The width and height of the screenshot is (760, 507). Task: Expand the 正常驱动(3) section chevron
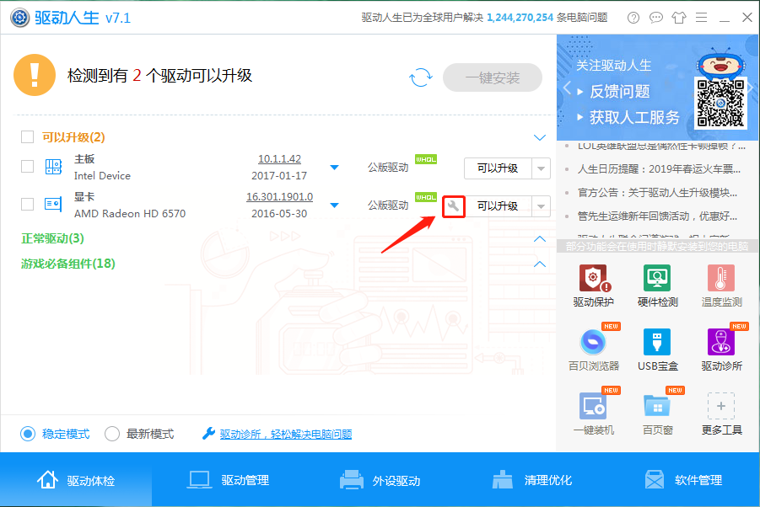540,239
